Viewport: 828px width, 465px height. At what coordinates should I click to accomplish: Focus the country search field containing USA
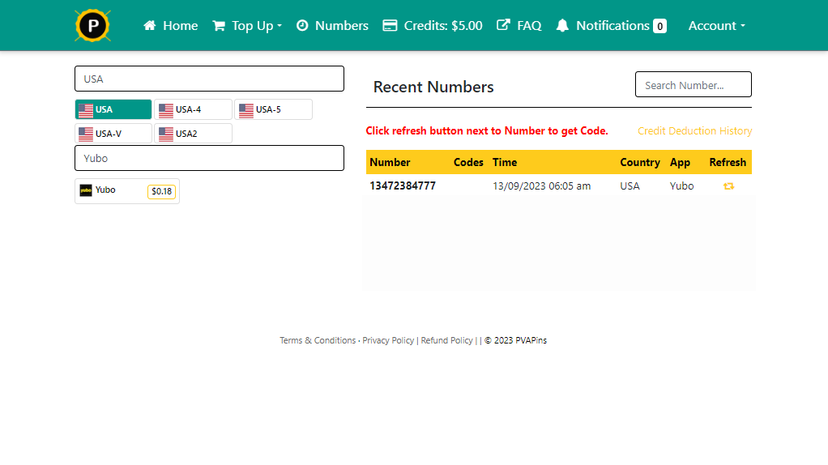click(209, 79)
